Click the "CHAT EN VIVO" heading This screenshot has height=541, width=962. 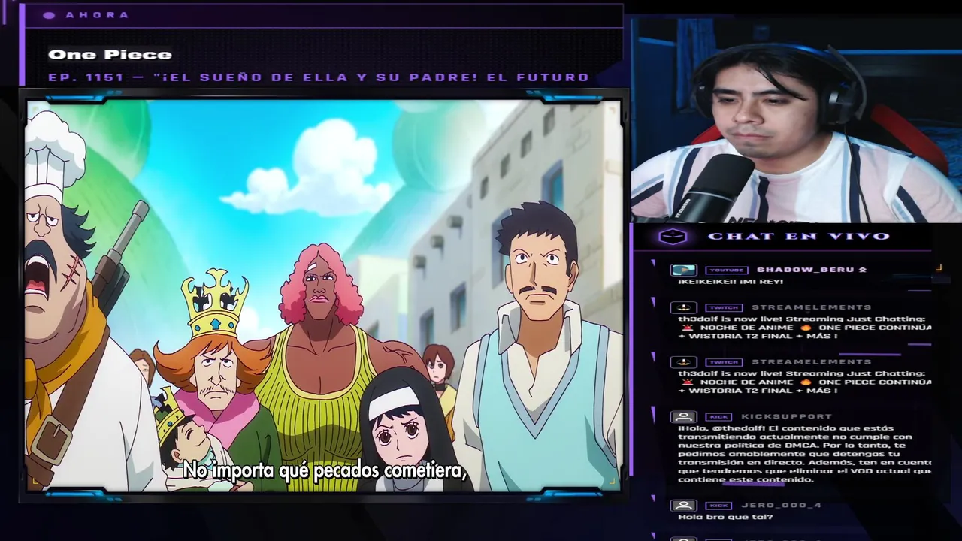tap(799, 237)
